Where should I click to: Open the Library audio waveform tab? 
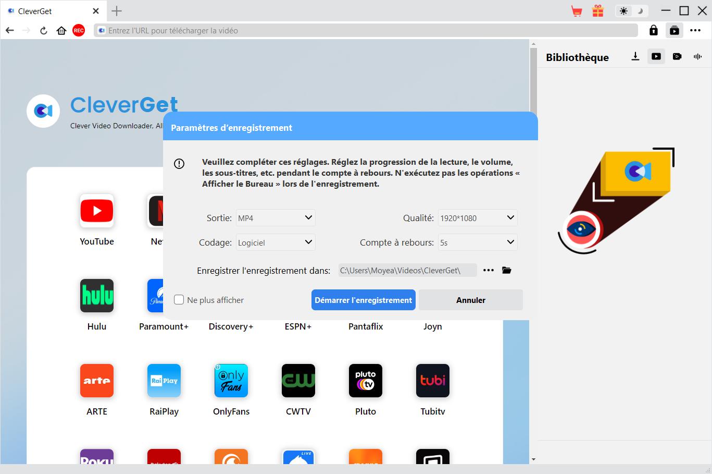point(697,56)
